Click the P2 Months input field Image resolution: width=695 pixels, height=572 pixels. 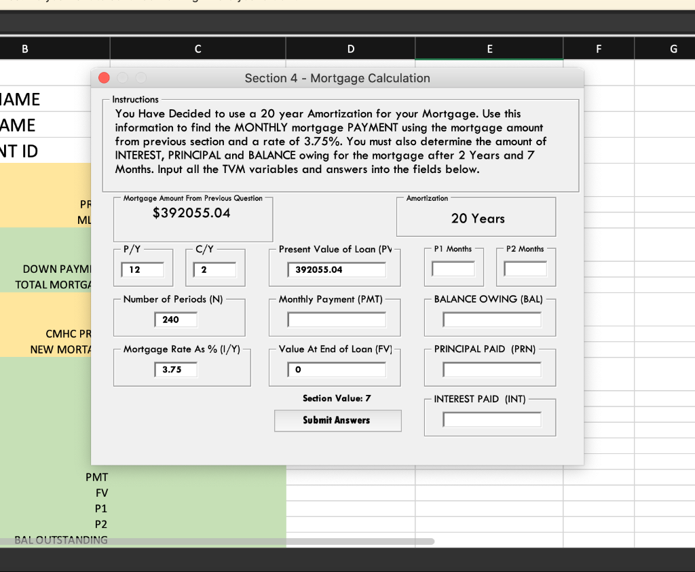[525, 269]
